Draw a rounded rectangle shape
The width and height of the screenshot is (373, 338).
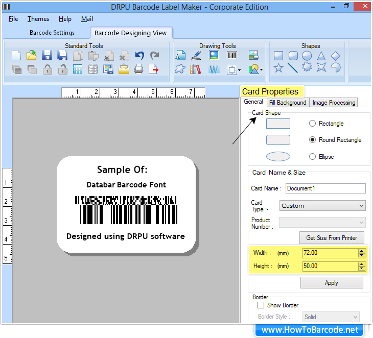click(x=293, y=56)
